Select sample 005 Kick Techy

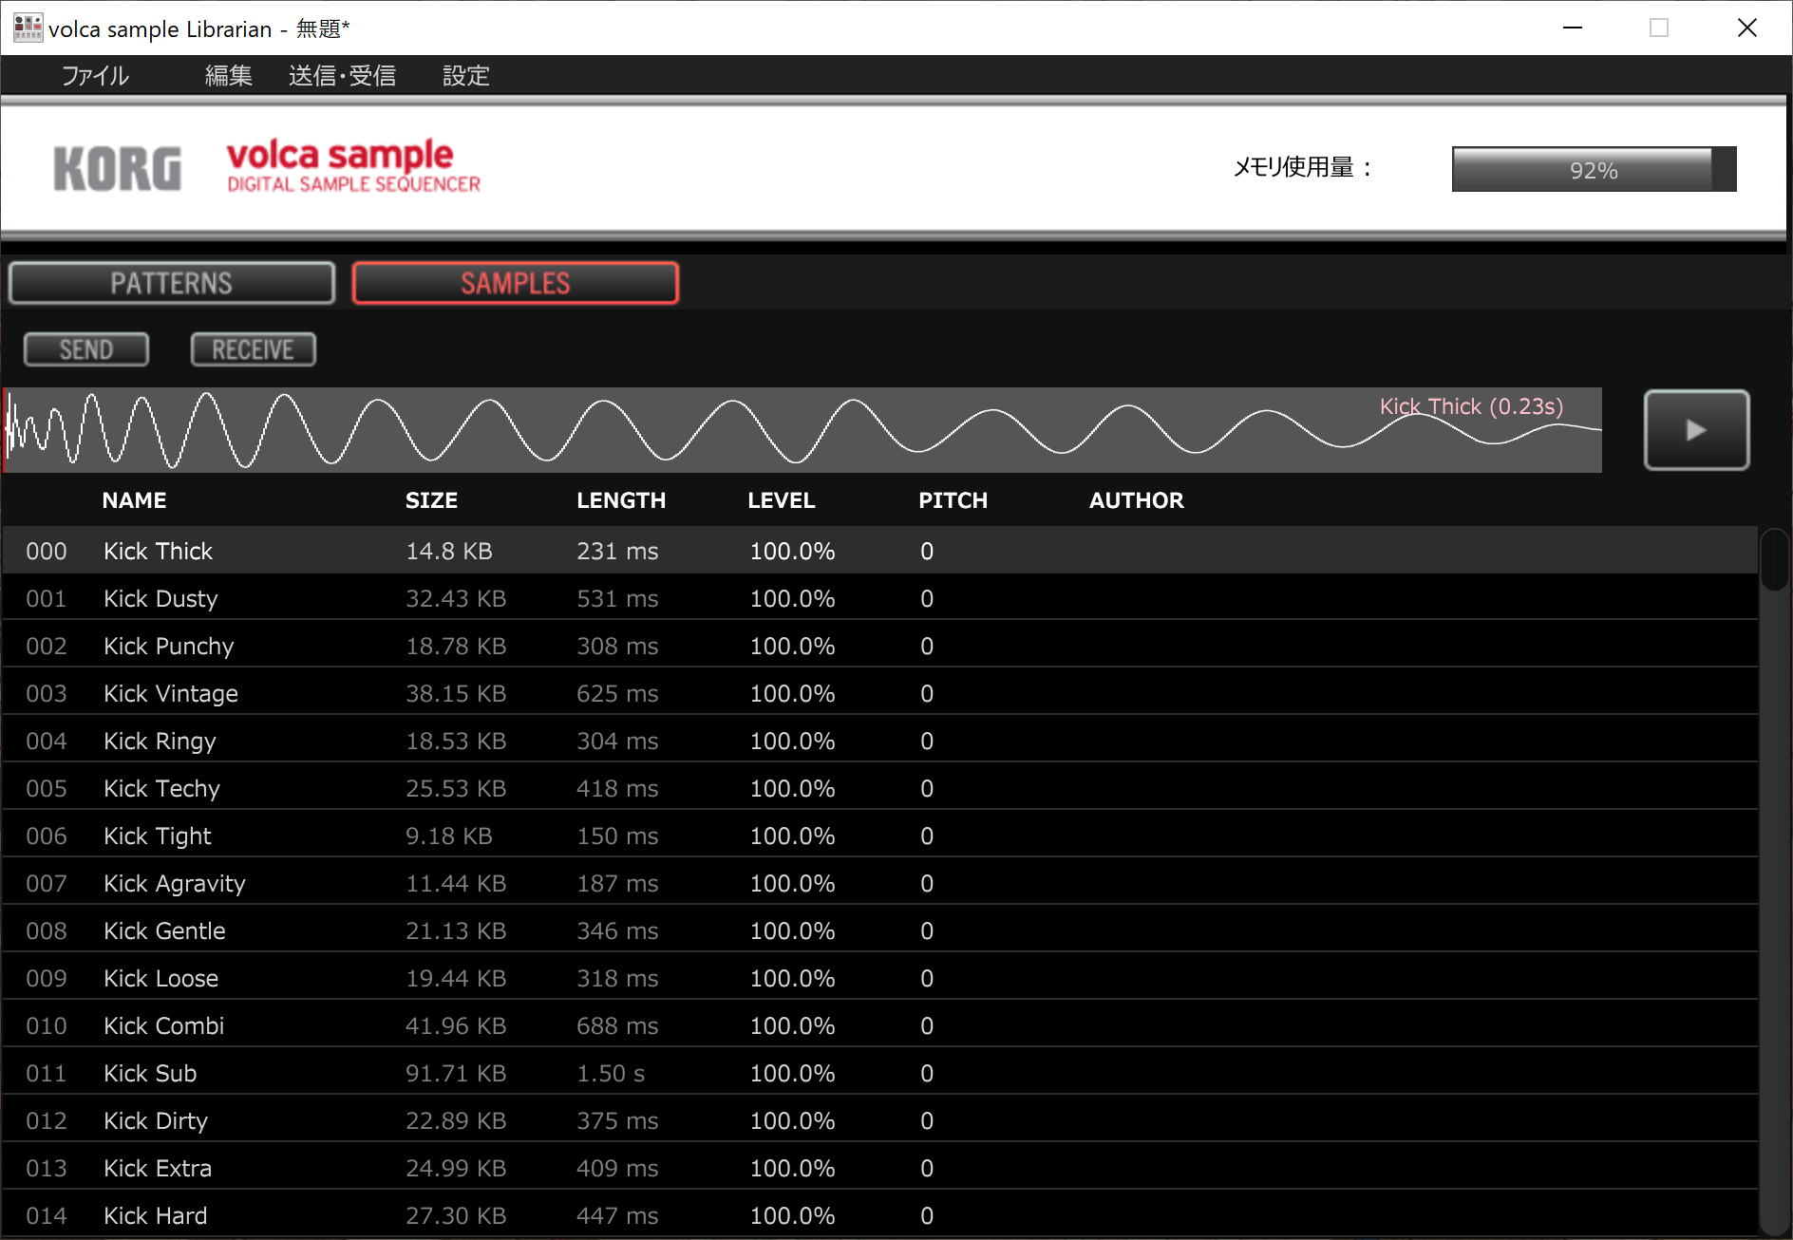880,788
